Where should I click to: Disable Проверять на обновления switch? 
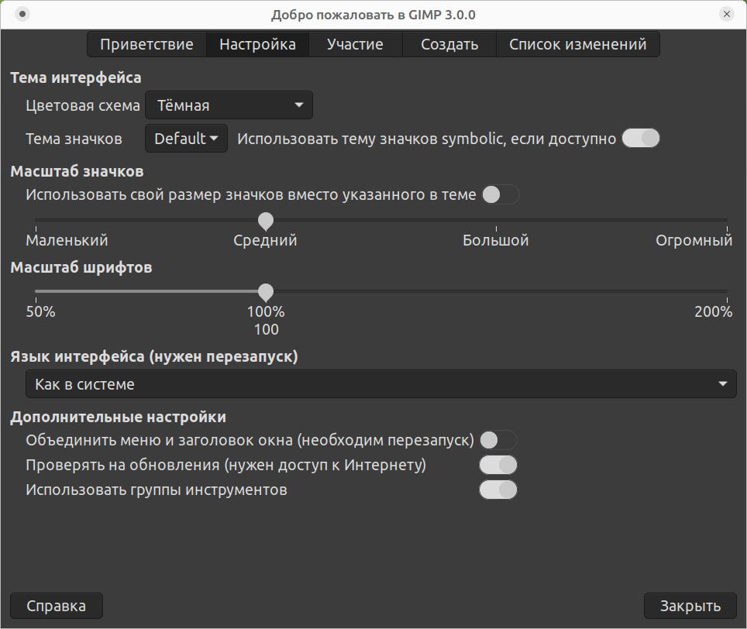pos(498,466)
